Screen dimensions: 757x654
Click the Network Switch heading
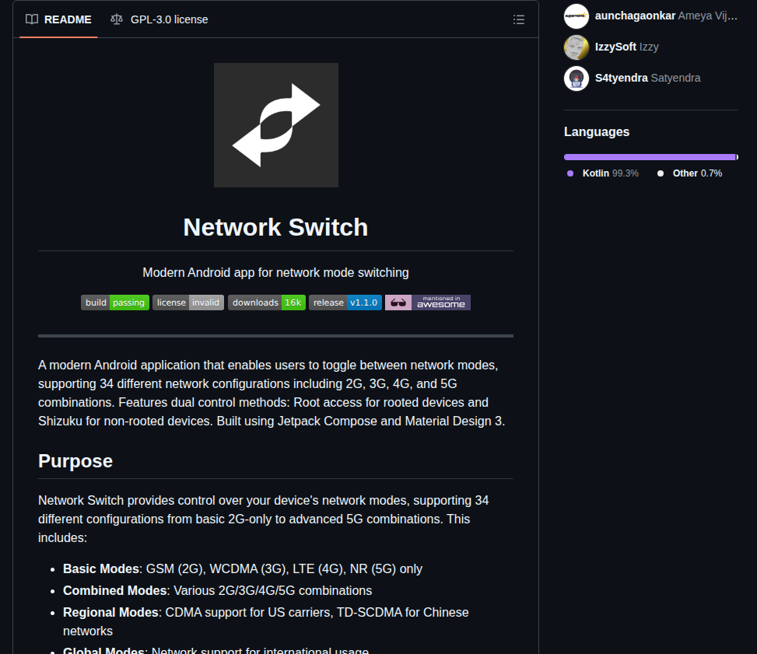275,227
